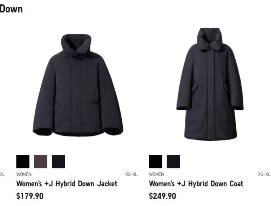The height and width of the screenshot is (206, 271).
Task: Click the $249.90 coat price
Action: 162,196
